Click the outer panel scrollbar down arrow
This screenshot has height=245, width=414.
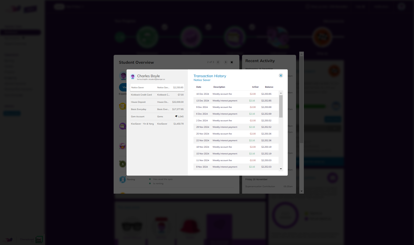point(302,191)
